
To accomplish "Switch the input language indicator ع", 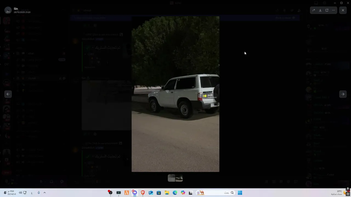I will click(x=32, y=193).
